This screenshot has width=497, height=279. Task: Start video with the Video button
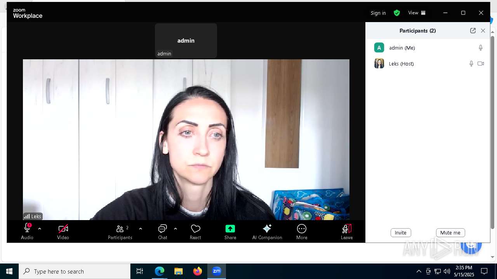(x=63, y=231)
